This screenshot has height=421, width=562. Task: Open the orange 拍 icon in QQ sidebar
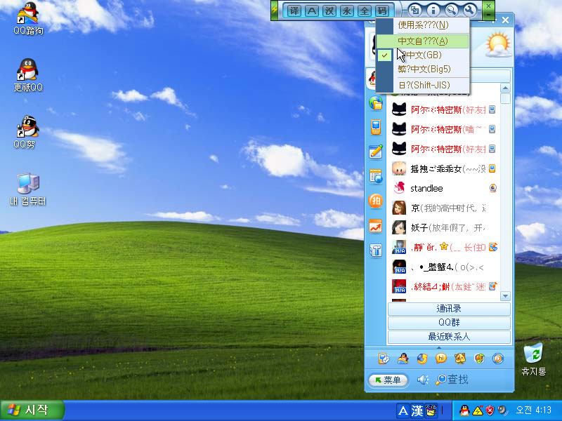coord(376,201)
